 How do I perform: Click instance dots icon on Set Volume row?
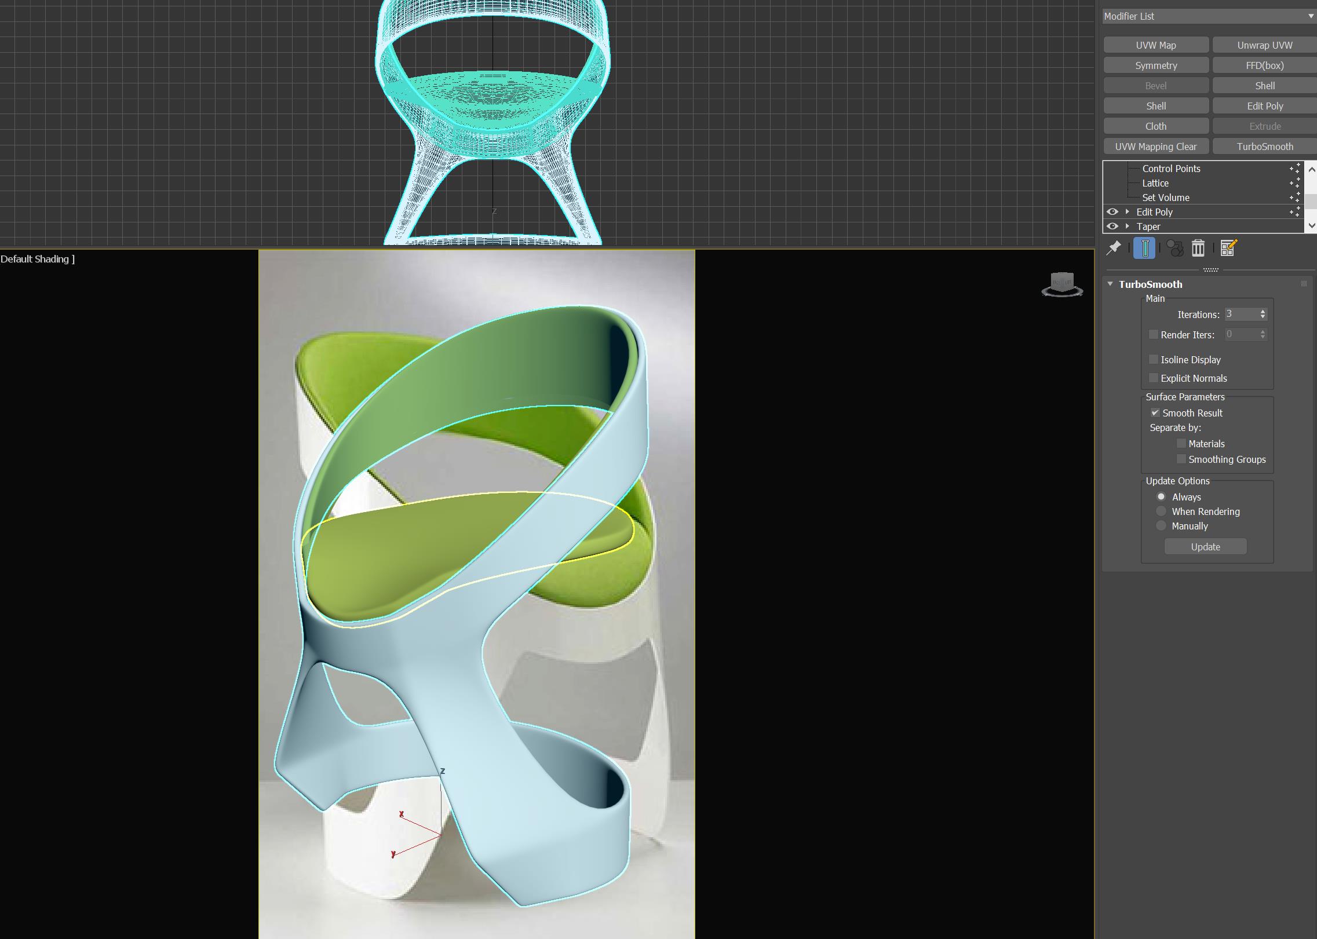coord(1295,197)
